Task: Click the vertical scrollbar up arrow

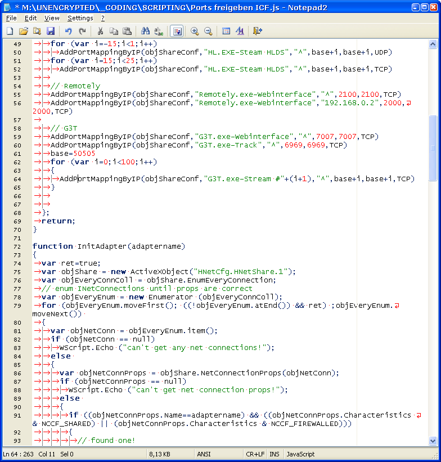Action: click(x=433, y=44)
